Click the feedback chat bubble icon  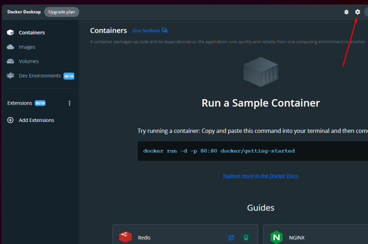pos(165,30)
